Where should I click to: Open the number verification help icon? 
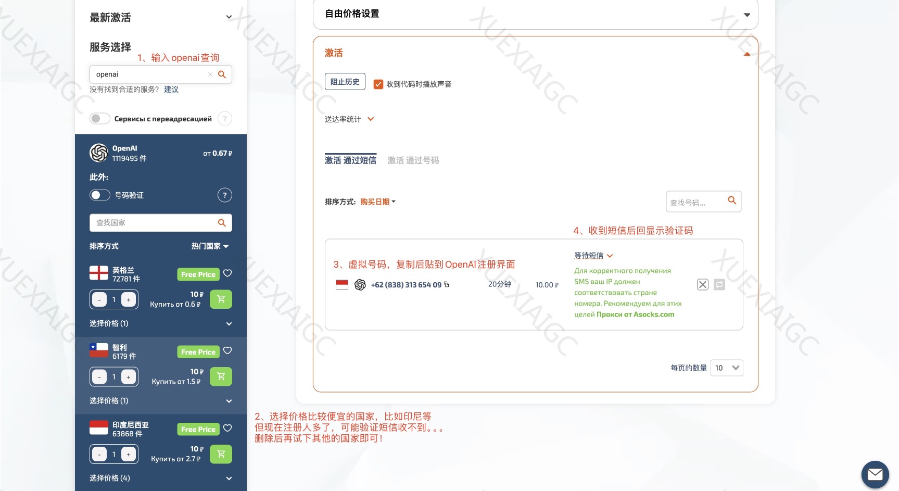pyautogui.click(x=225, y=195)
